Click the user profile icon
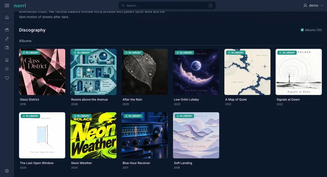Screen dimensions: 327x177 point(305,5)
